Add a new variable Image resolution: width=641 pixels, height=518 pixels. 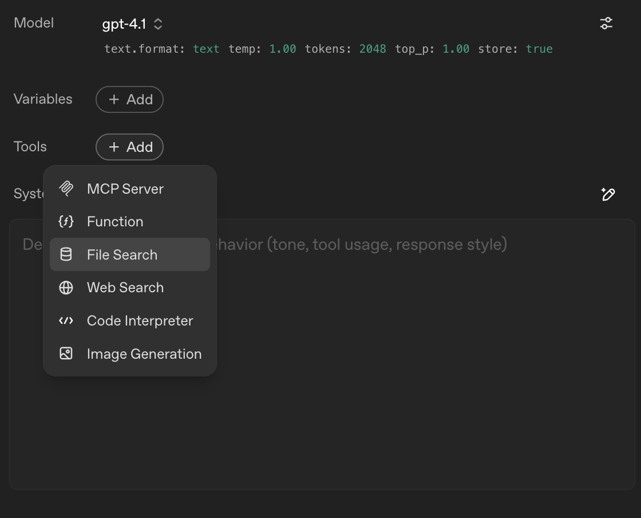point(129,100)
